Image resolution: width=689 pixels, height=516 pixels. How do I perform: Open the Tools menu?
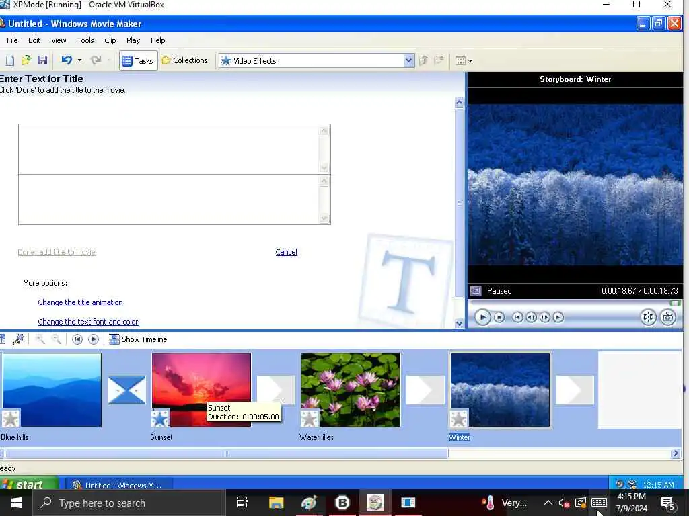(x=85, y=40)
